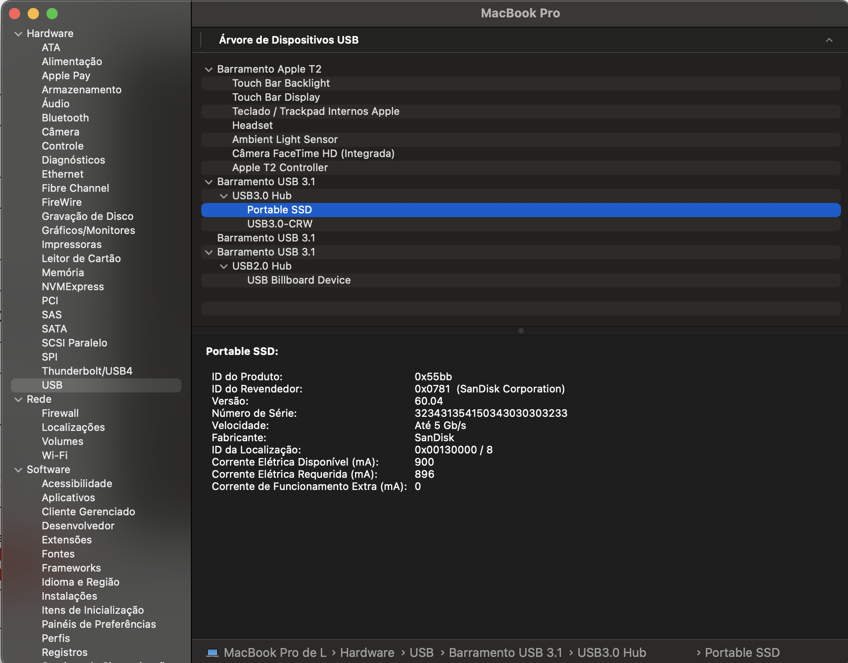This screenshot has width=848, height=663.
Task: Select USB Billboard Device row
Action: pyautogui.click(x=521, y=280)
